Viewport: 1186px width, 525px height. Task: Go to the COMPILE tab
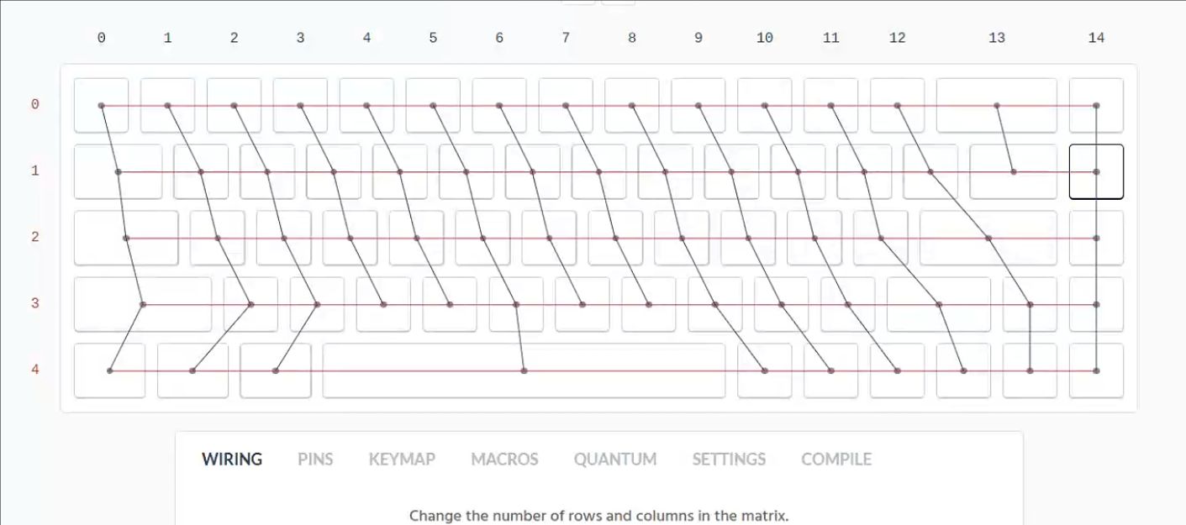(836, 459)
